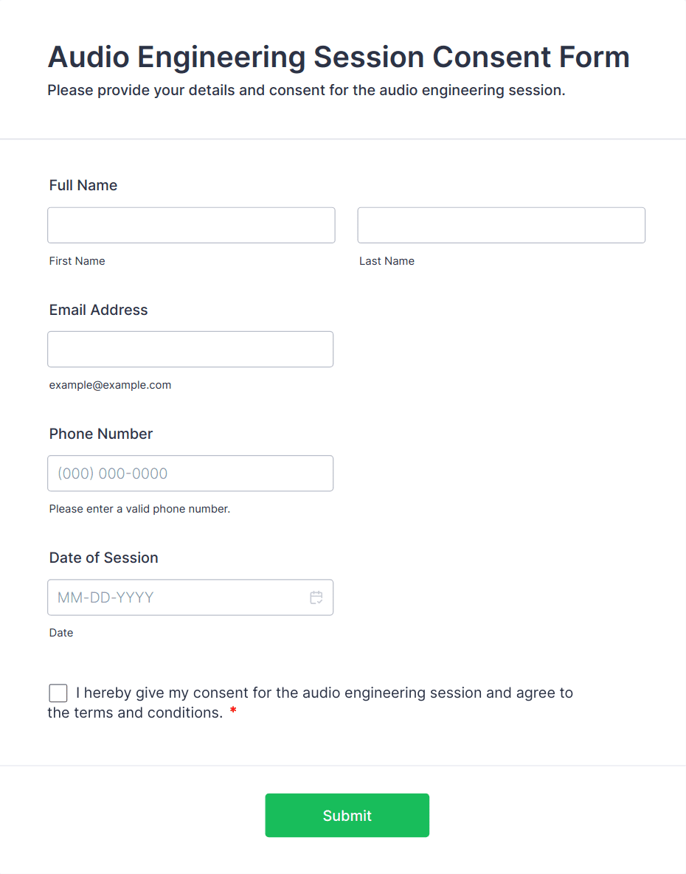The image size is (686, 874).
Task: Click the Last Name sublabel
Action: click(x=387, y=261)
